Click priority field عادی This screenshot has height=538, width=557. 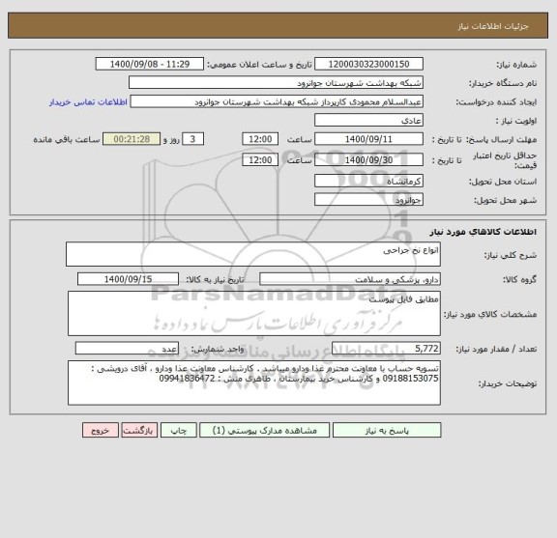point(368,121)
